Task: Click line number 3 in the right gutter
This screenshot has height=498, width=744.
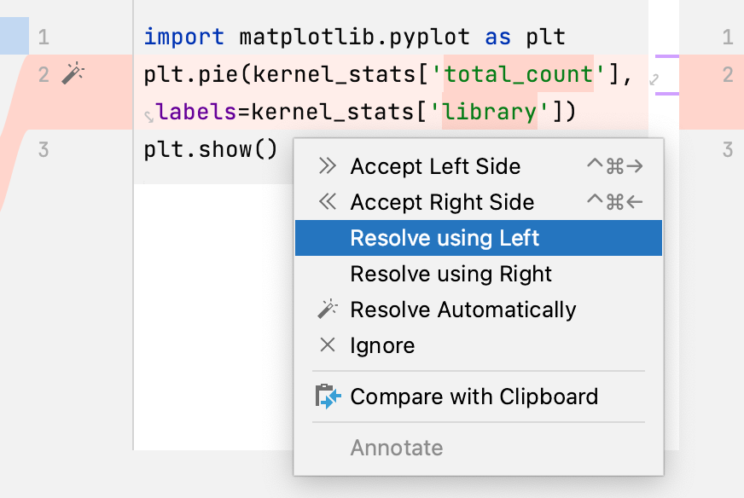Action: [x=727, y=148]
